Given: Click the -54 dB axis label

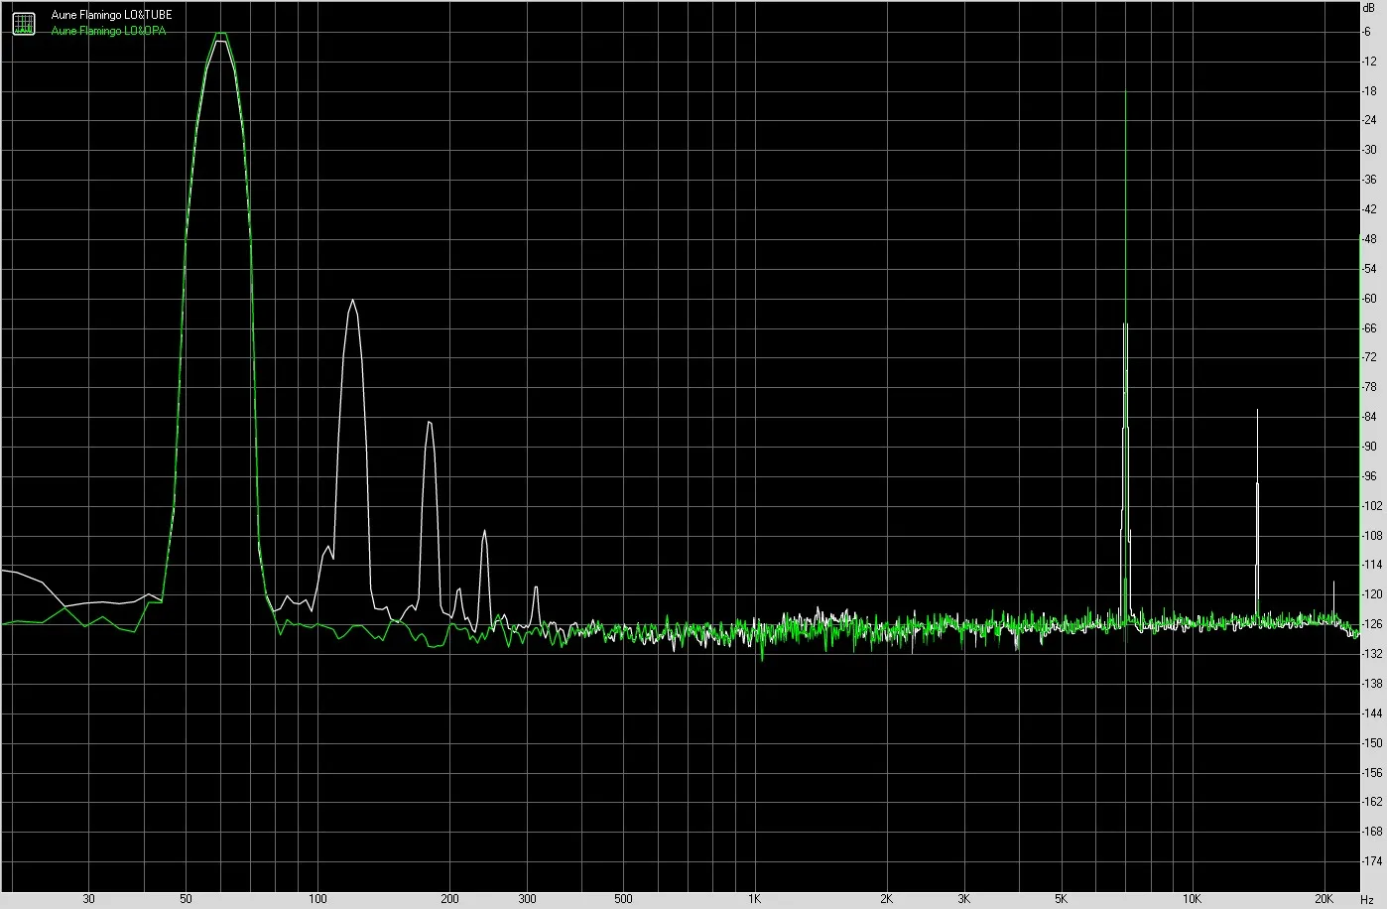Looking at the screenshot, I should [x=1369, y=269].
